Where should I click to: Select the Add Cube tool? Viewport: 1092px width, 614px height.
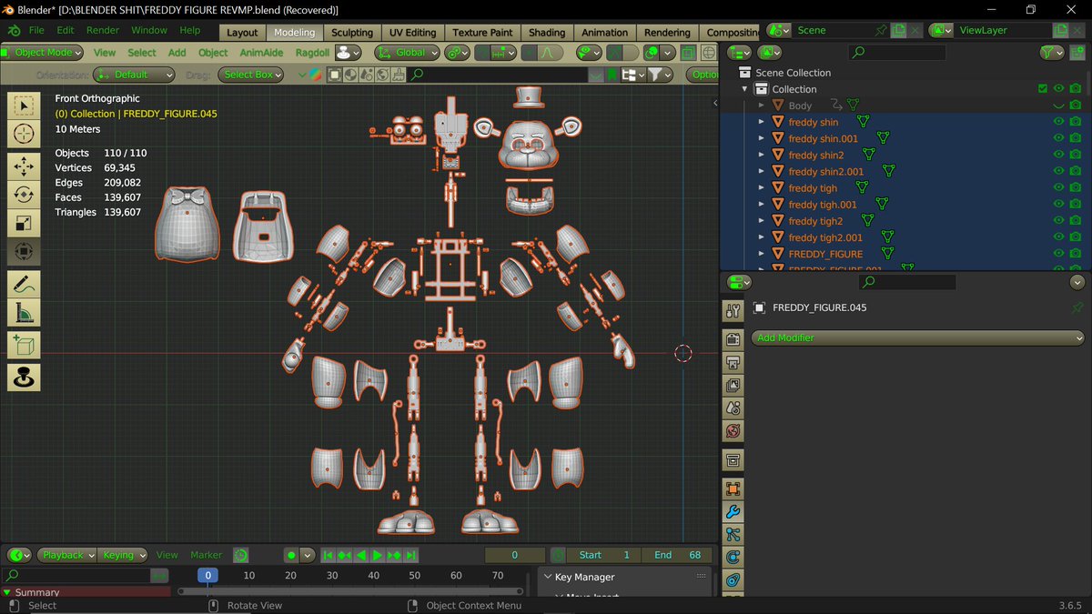click(24, 345)
